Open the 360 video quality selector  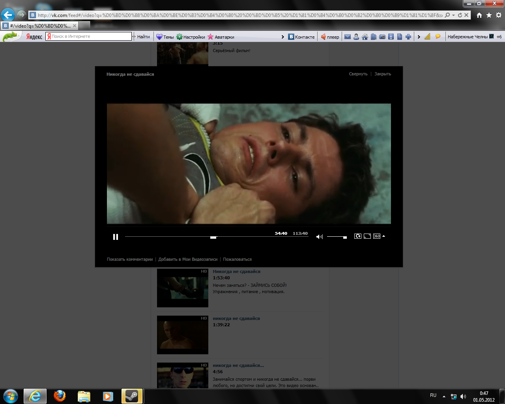pos(377,236)
